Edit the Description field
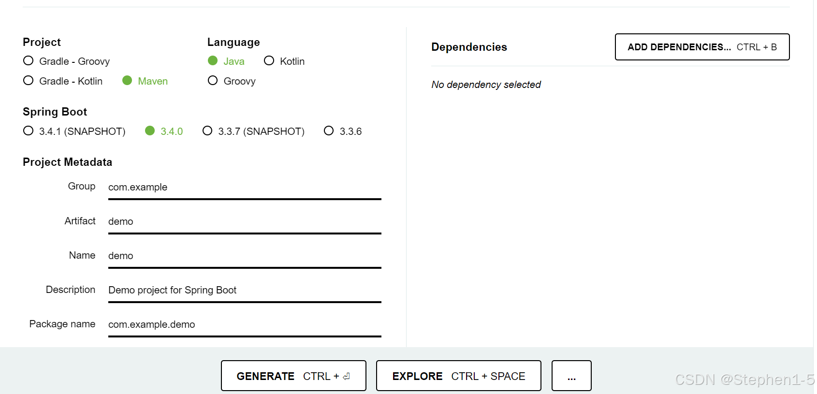817x394 pixels. click(x=245, y=291)
